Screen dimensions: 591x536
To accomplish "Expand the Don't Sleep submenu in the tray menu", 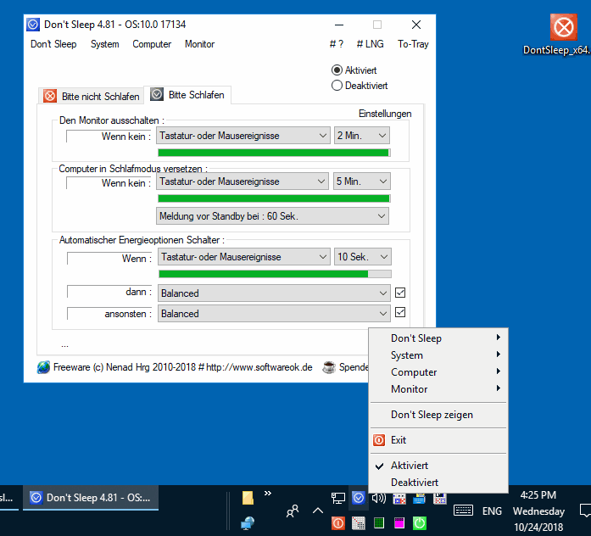I will pos(439,338).
